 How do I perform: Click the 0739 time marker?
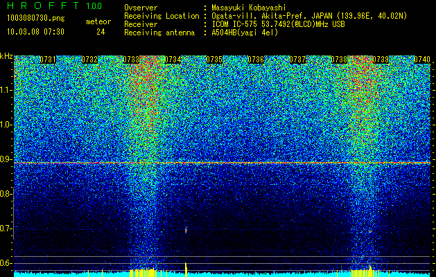[x=381, y=60]
